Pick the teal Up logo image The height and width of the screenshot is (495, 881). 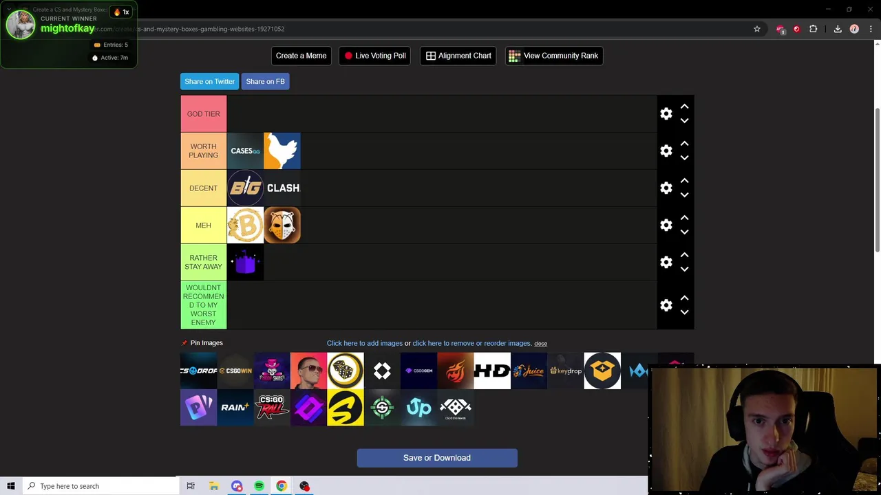point(418,408)
